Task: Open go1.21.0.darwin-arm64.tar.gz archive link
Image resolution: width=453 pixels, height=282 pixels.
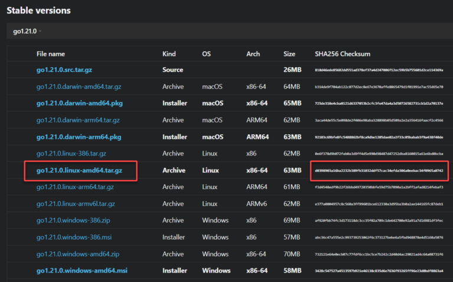Action: [78, 120]
